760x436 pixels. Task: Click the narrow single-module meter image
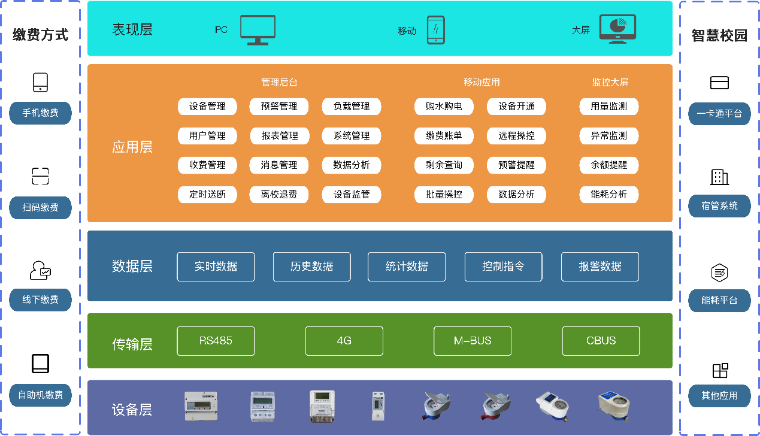point(377,407)
